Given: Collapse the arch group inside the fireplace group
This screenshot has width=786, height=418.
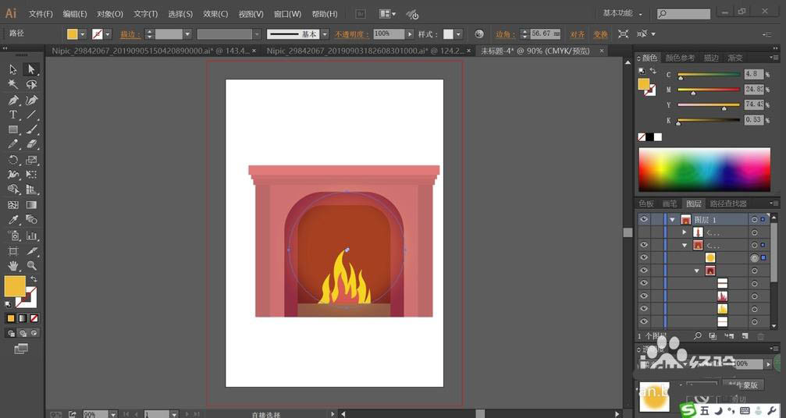Looking at the screenshot, I should point(697,271).
